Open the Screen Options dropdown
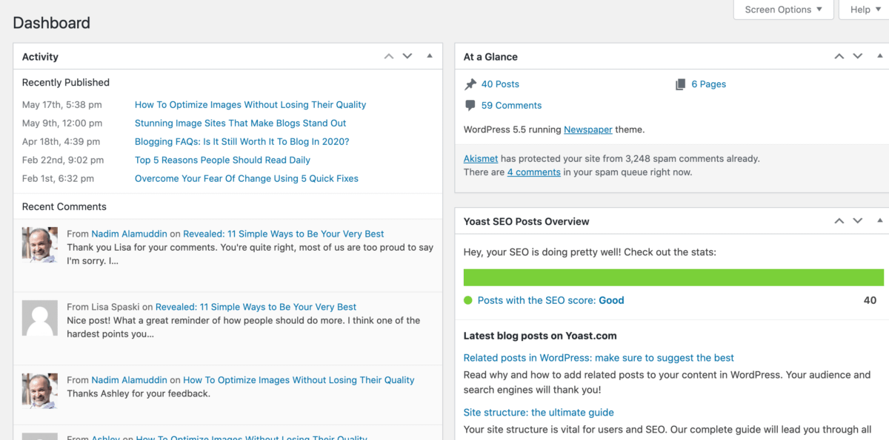Screen dimensions: 889x440 (782, 10)
